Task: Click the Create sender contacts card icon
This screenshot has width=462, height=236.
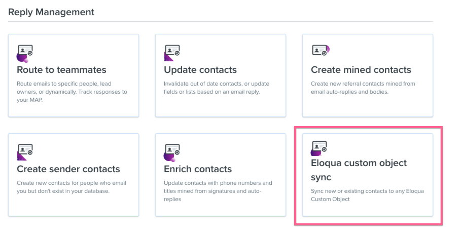Action: point(25,152)
